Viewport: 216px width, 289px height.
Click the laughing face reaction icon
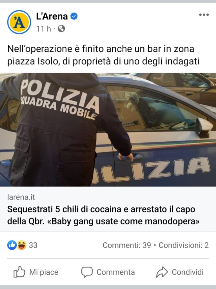[x=22, y=245]
